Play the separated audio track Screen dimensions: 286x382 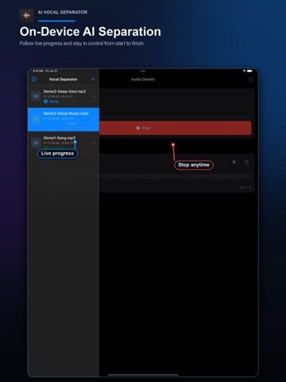tap(234, 162)
